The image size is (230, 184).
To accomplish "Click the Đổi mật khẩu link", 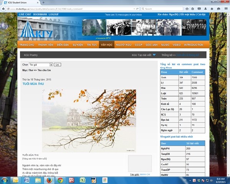I will pos(188,15).
